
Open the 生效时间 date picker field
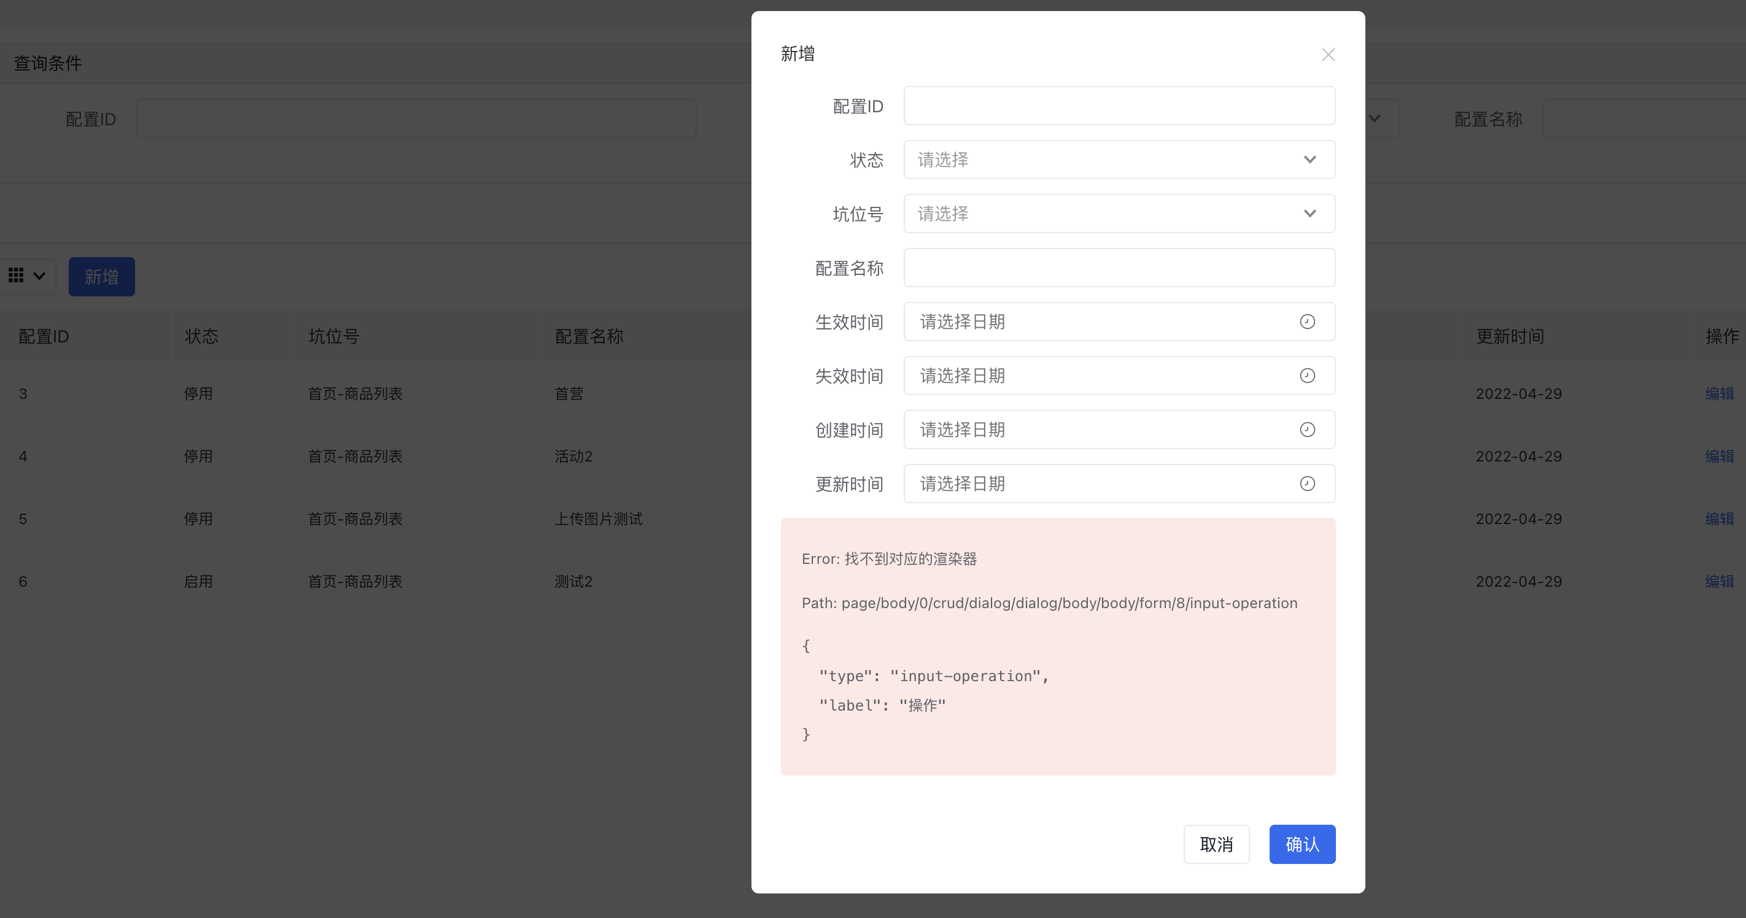click(1119, 322)
